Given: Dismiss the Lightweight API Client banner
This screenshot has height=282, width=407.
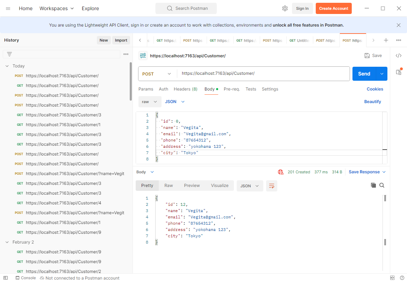Looking at the screenshot, I should (399, 25).
